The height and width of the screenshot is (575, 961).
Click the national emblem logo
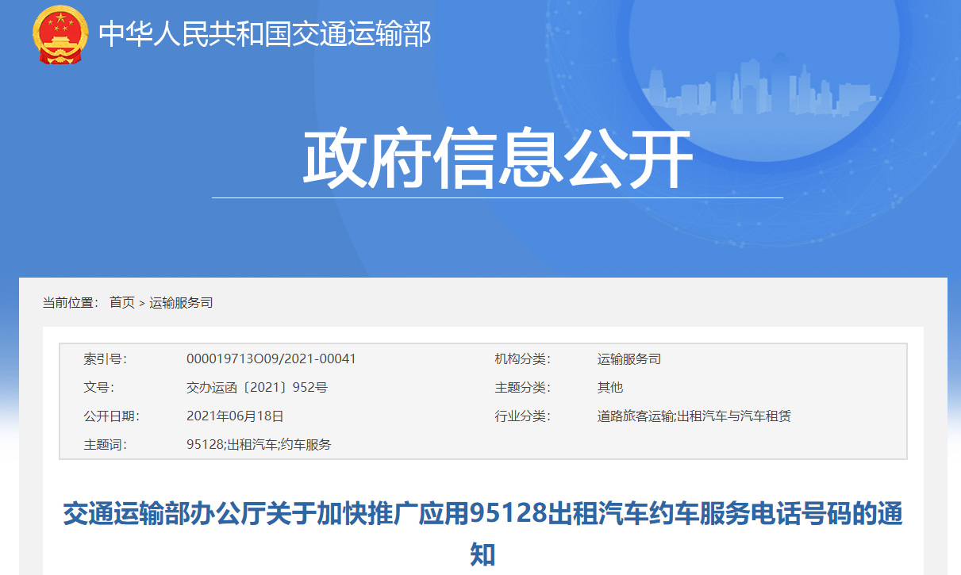61,34
